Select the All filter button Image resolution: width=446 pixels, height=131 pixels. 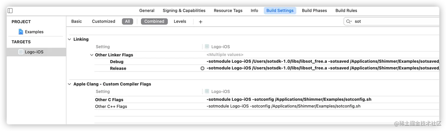tap(127, 21)
